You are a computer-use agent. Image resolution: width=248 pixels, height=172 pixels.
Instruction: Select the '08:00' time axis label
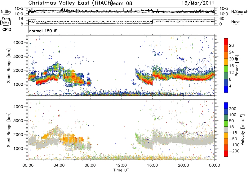[90, 165]
